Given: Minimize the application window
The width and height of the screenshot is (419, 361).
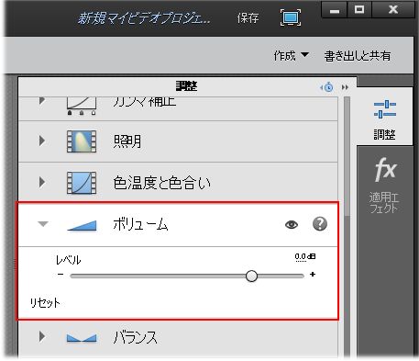Looking at the screenshot, I should click(335, 10).
